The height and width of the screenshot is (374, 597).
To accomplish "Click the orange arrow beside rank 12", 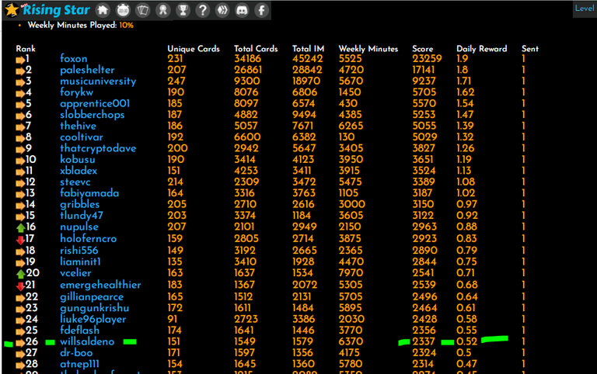I will [x=20, y=183].
